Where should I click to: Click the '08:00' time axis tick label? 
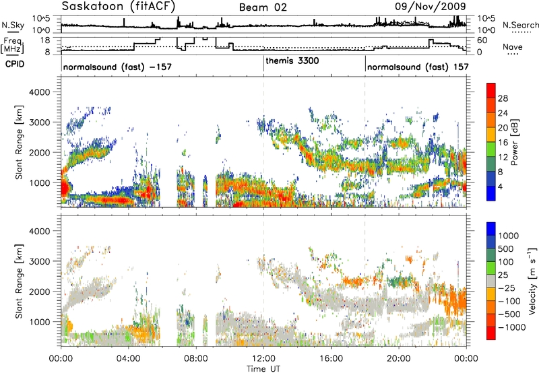coord(196,359)
